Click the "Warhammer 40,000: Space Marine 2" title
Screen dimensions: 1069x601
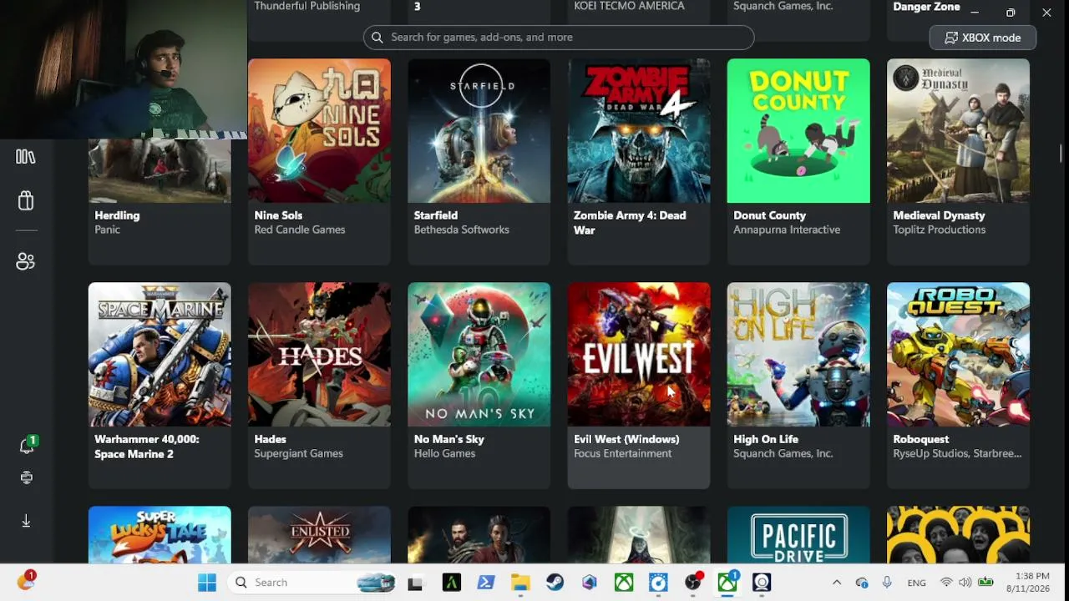coord(146,447)
